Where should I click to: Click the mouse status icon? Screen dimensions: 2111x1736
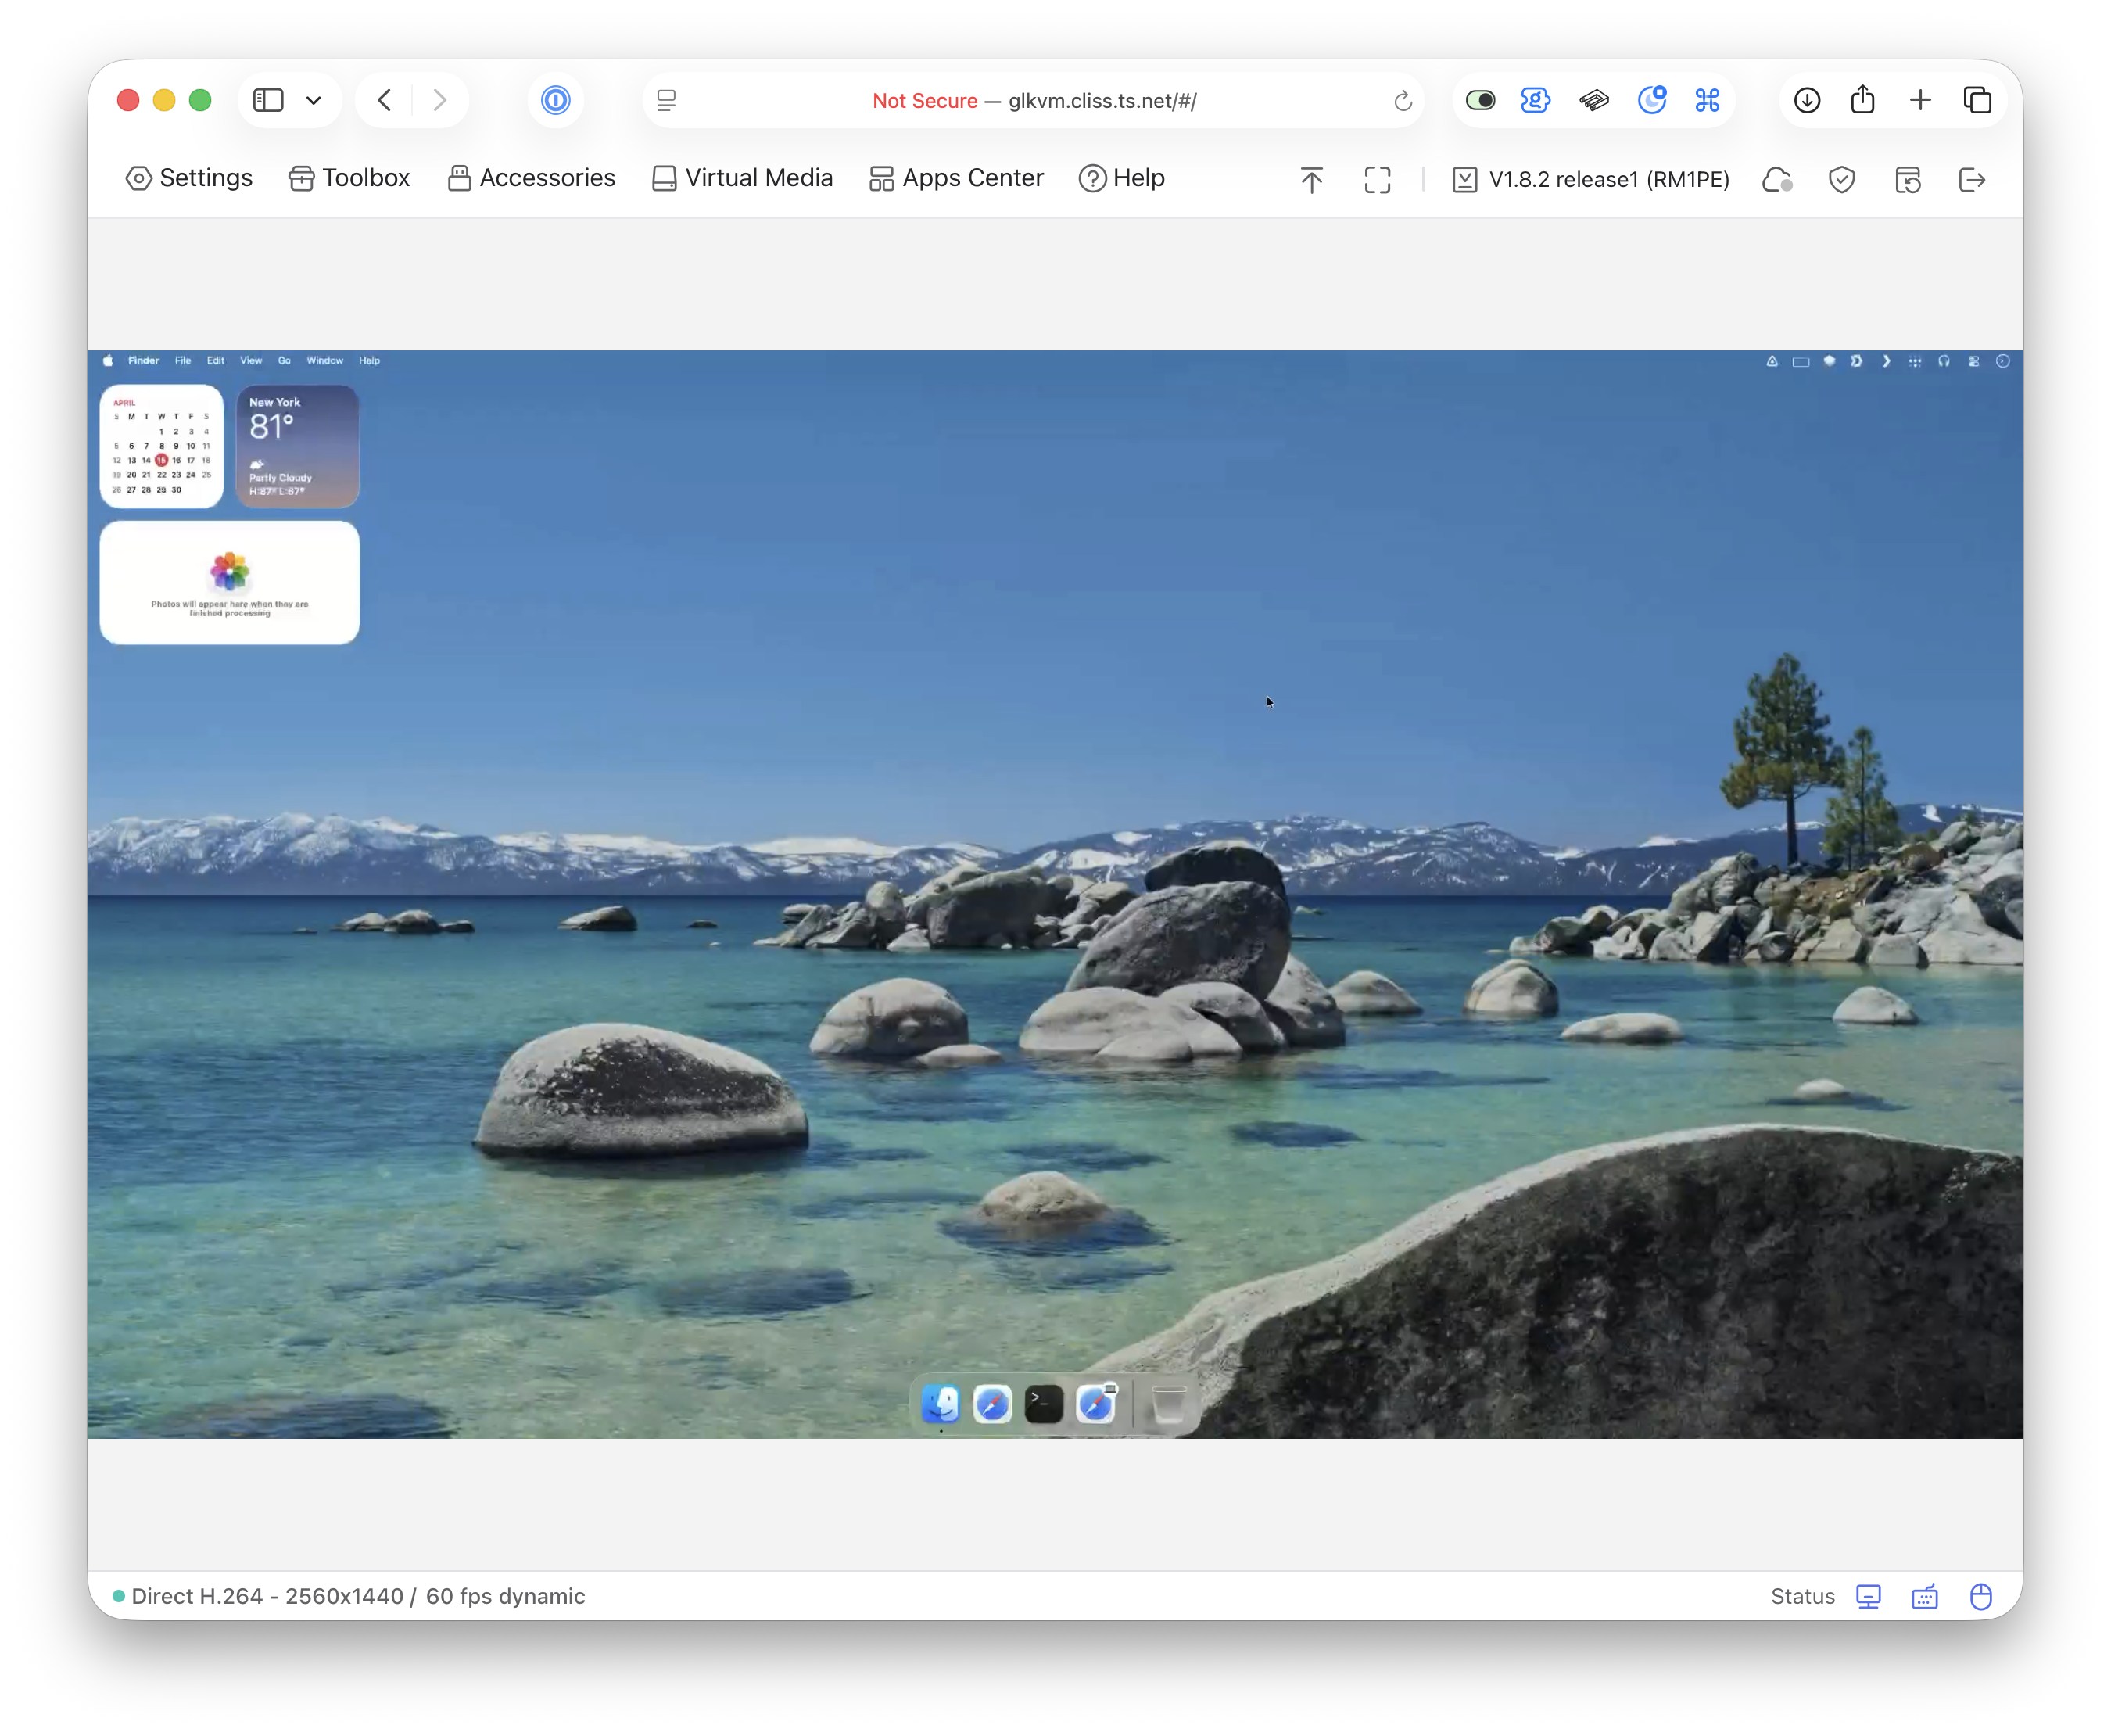click(x=1980, y=1596)
